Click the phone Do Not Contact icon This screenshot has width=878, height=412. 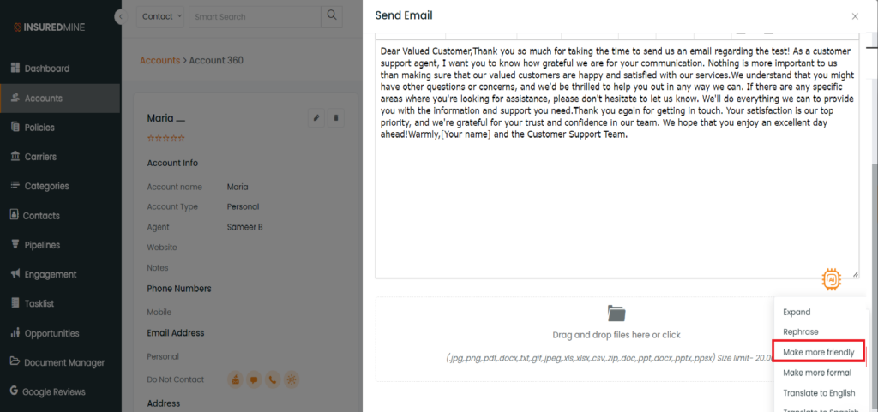[x=272, y=380]
